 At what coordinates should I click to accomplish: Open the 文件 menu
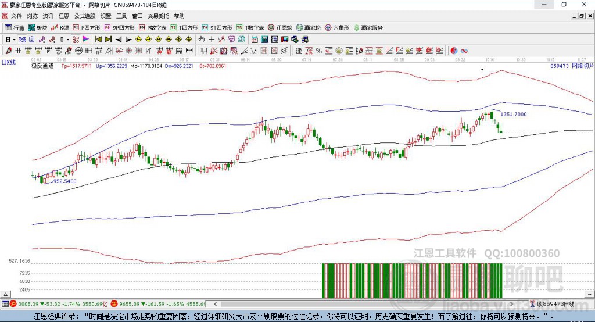coord(16,16)
